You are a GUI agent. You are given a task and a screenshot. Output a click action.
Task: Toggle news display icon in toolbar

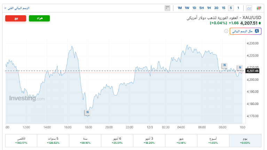click(167, 8)
